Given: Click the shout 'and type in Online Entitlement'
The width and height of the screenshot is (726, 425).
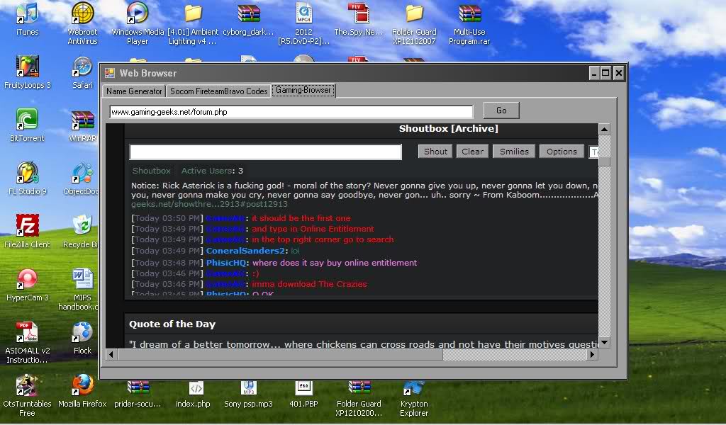Looking at the screenshot, I should tap(313, 229).
